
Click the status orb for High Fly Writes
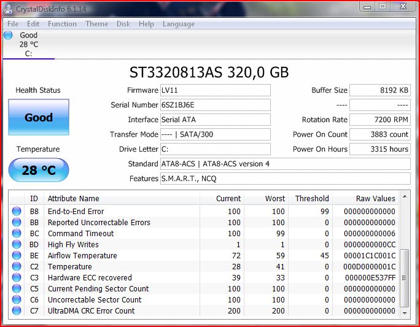pyautogui.click(x=17, y=244)
